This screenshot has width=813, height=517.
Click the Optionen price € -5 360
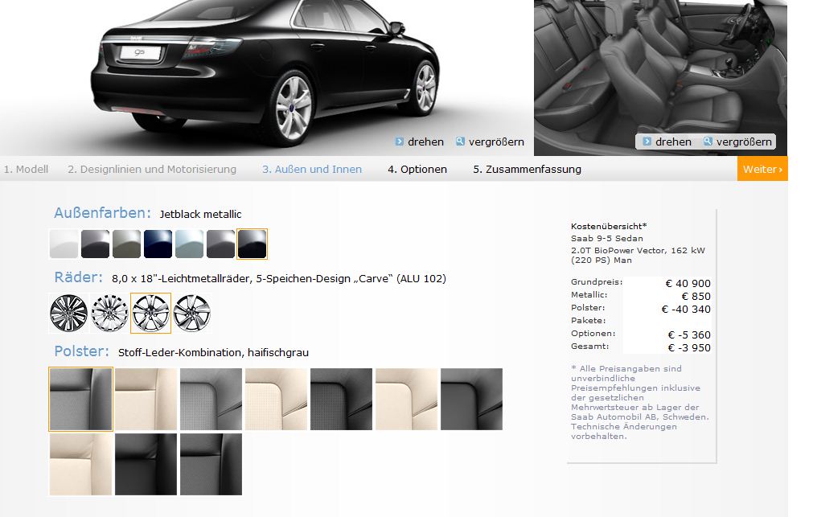[x=689, y=335]
